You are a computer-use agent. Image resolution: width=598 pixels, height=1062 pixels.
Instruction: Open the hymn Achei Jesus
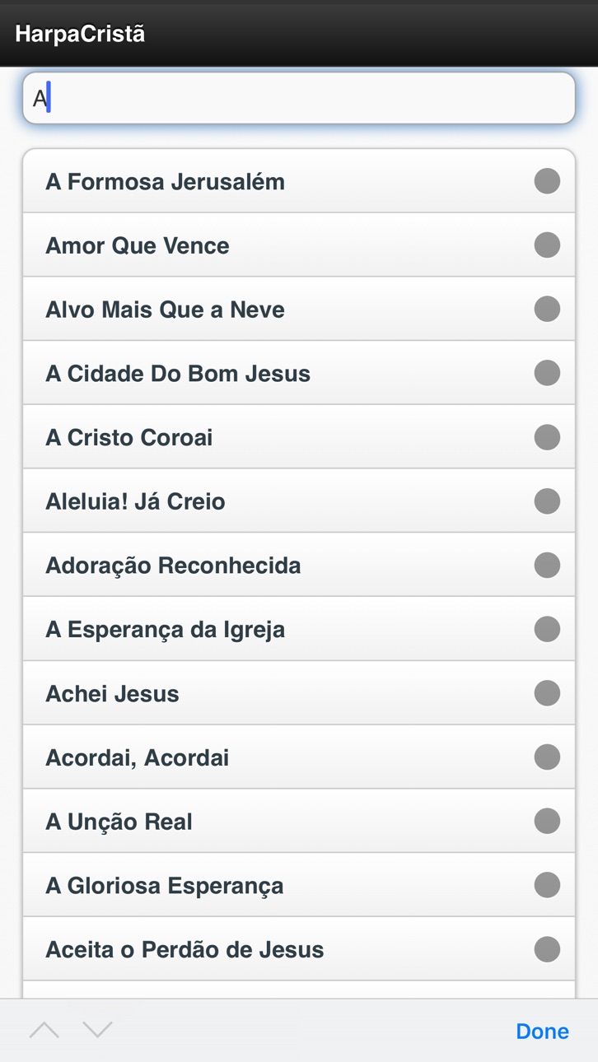tap(299, 693)
